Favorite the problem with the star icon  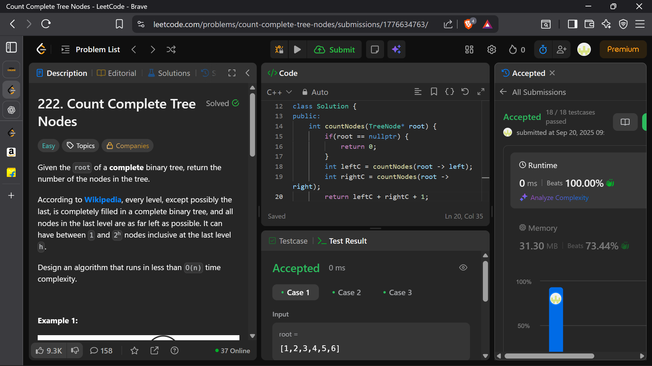click(x=134, y=351)
